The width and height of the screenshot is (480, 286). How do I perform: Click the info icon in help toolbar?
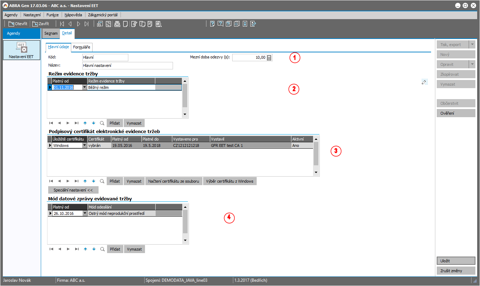pyautogui.click(x=245, y=24)
